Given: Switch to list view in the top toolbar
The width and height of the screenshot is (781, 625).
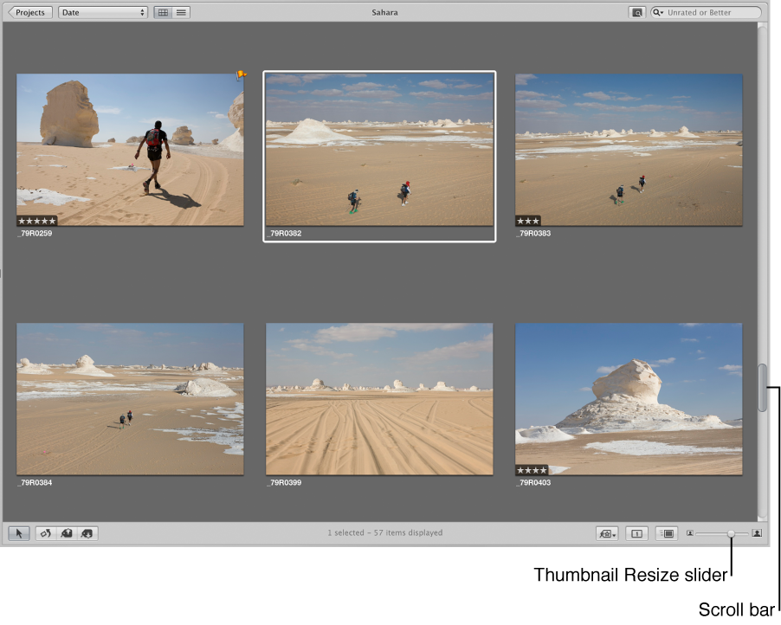Looking at the screenshot, I should [180, 12].
